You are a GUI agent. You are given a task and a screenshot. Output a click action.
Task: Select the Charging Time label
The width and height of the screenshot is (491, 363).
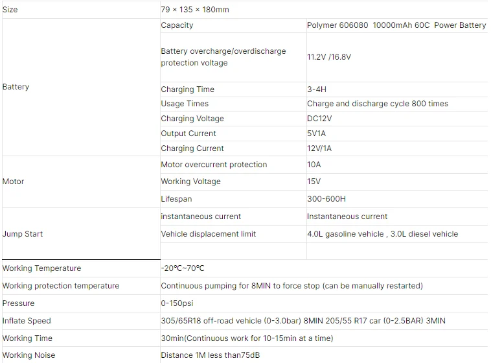click(187, 89)
